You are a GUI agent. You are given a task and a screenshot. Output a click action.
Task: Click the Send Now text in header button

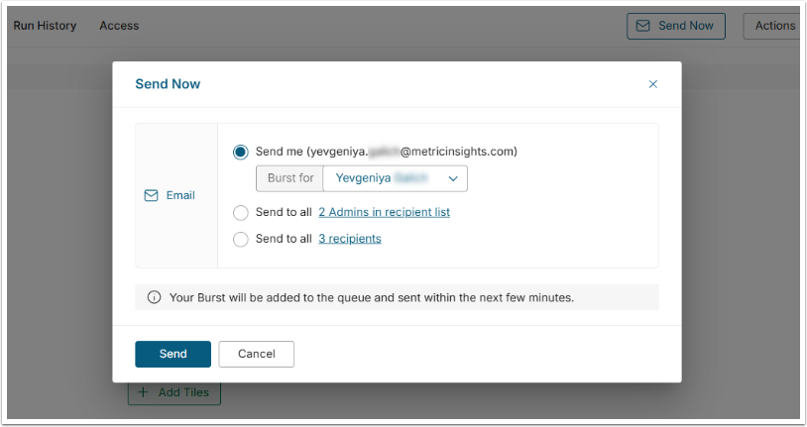click(x=686, y=26)
